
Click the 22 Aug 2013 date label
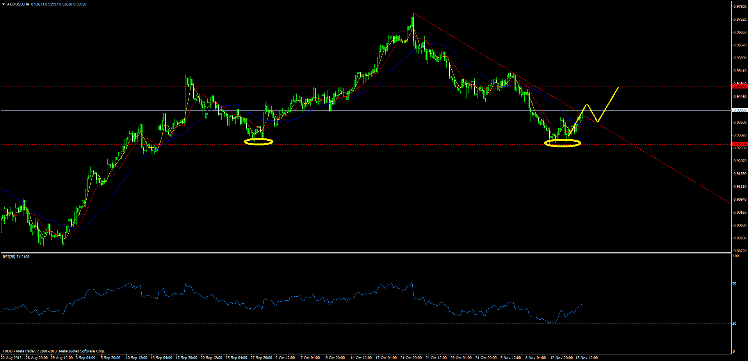pyautogui.click(x=11, y=358)
